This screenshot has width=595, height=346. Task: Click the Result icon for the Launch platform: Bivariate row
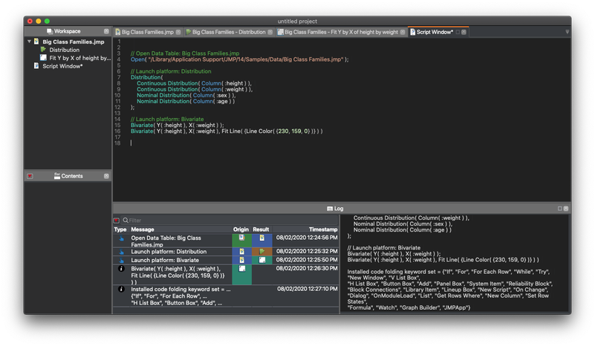click(261, 260)
